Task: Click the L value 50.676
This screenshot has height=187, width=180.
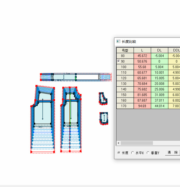Action: tap(142, 61)
